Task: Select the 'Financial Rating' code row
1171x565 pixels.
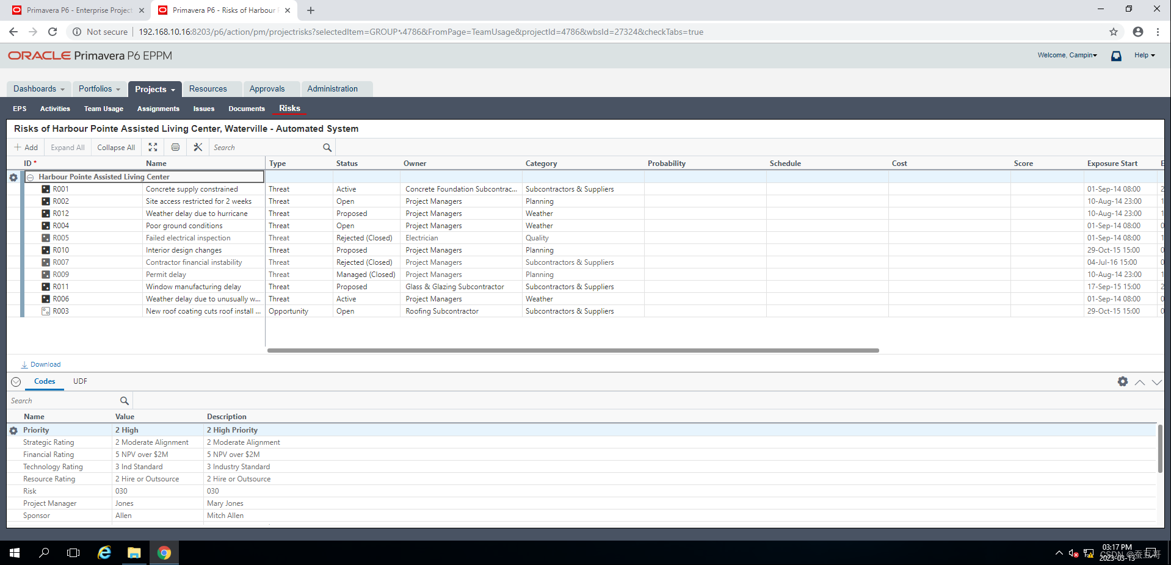Action: point(48,455)
